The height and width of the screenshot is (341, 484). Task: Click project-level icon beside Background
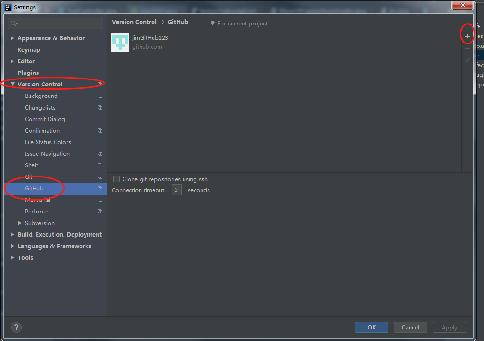click(100, 96)
